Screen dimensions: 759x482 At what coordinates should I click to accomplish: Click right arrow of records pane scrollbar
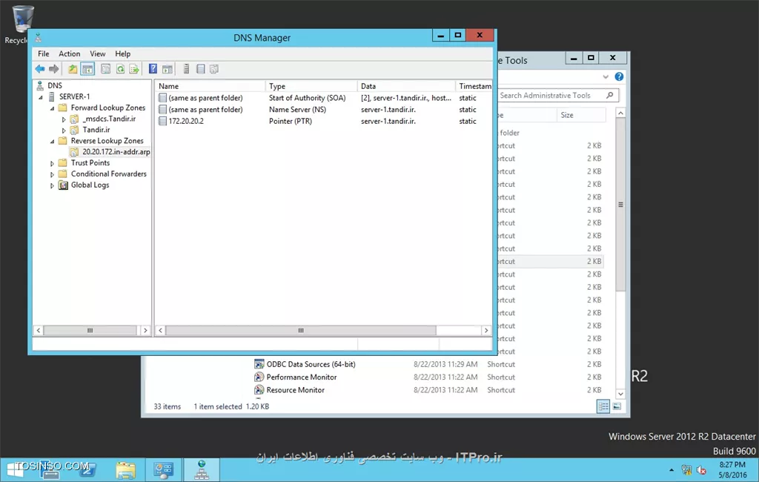point(486,331)
